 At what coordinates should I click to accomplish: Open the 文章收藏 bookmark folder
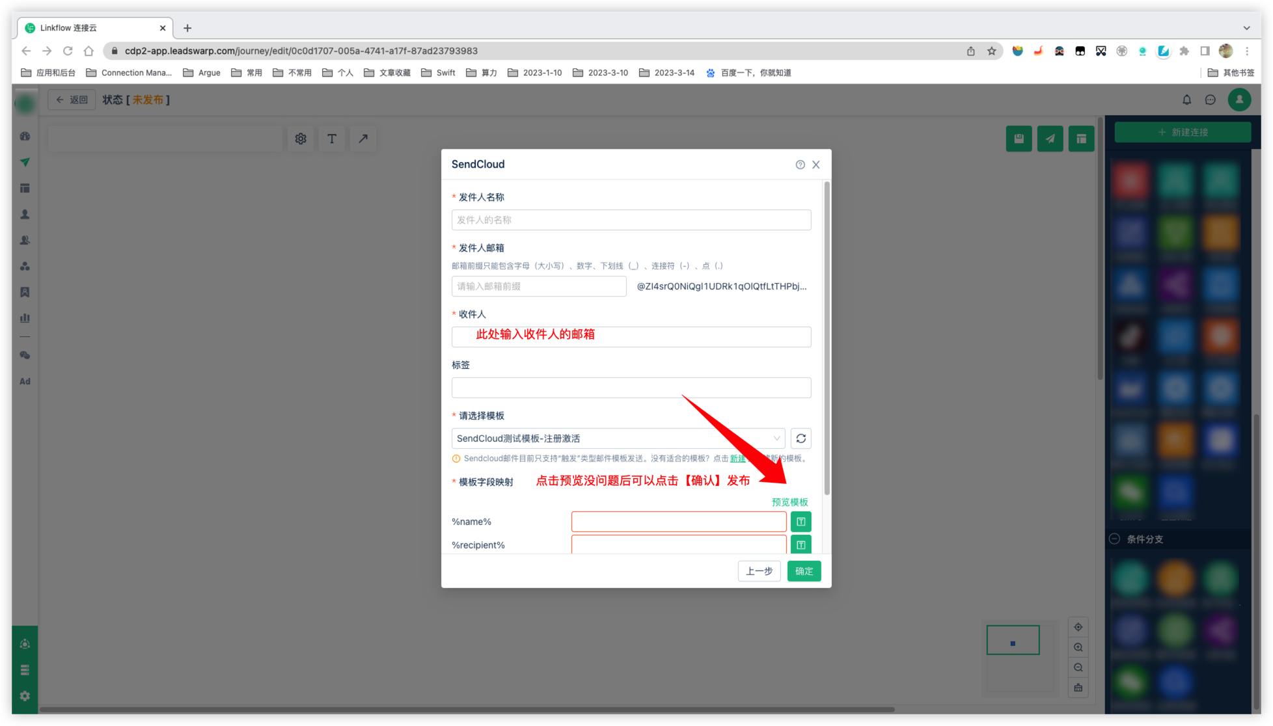click(x=387, y=73)
